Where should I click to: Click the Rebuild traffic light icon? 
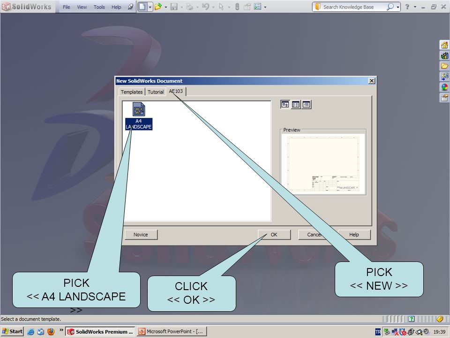237,7
